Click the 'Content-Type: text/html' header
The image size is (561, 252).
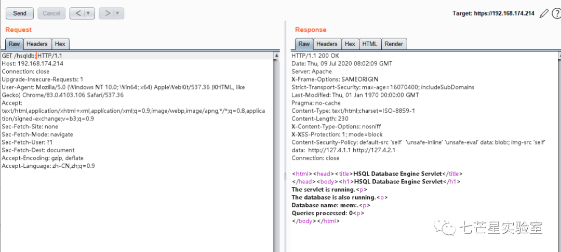tap(353, 111)
